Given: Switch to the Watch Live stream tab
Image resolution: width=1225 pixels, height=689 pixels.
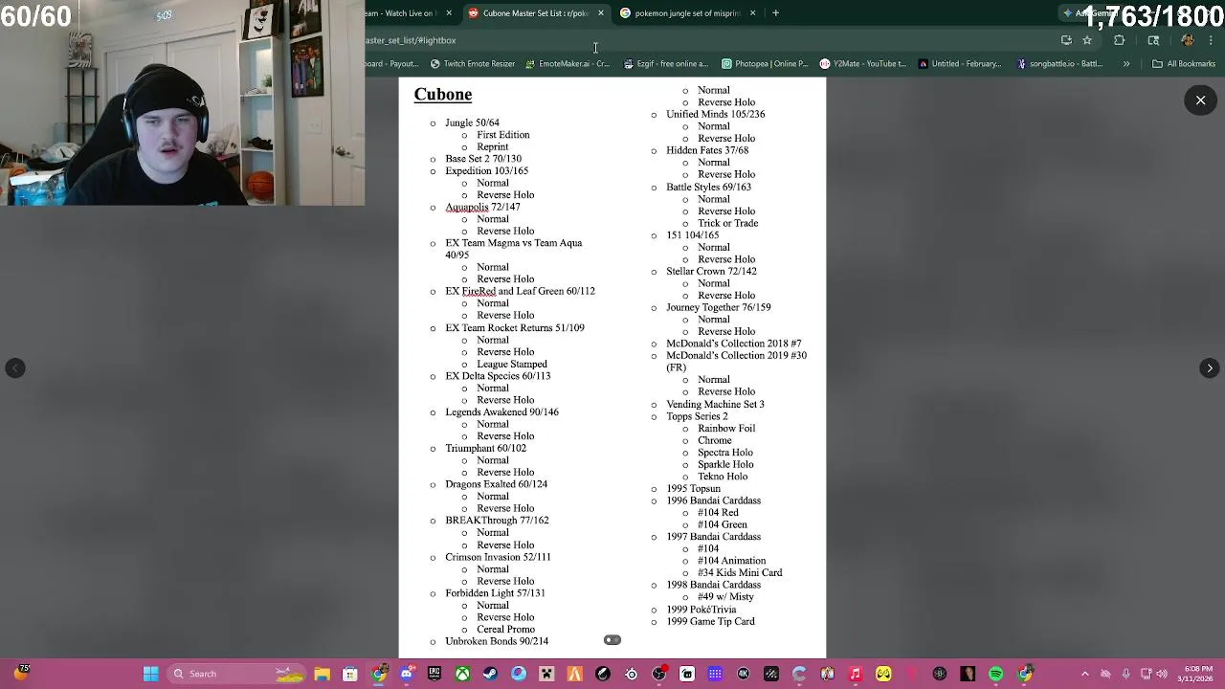Looking at the screenshot, I should click(408, 13).
